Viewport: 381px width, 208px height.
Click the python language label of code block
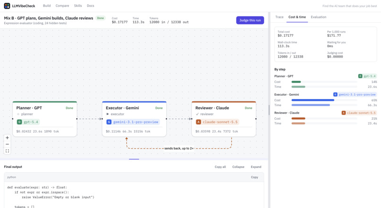pos(12,177)
